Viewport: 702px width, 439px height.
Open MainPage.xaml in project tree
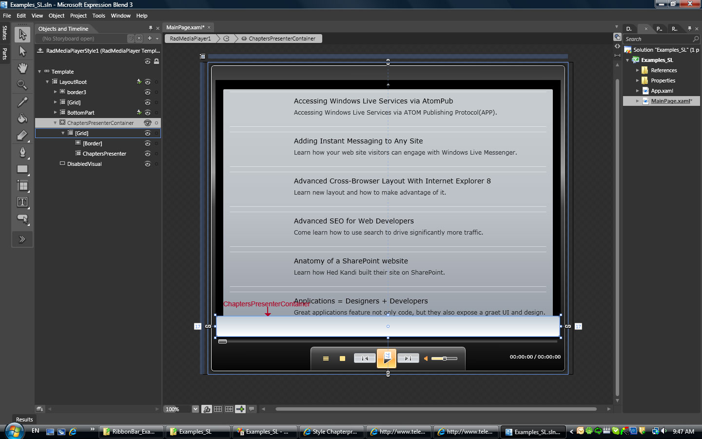click(x=671, y=101)
